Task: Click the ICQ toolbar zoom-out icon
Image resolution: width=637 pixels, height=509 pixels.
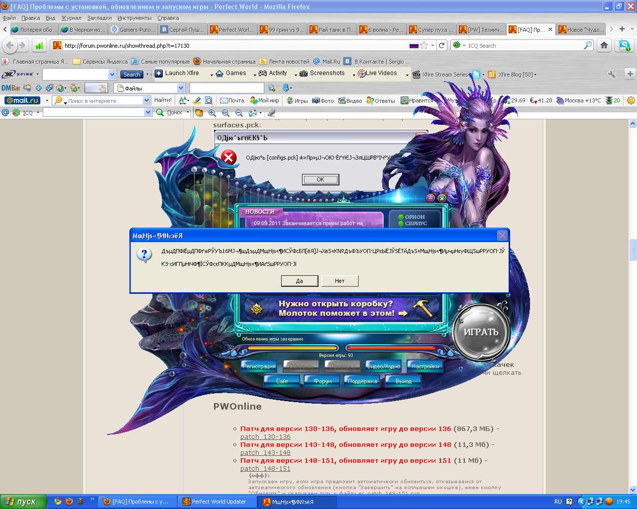Action: point(239,113)
